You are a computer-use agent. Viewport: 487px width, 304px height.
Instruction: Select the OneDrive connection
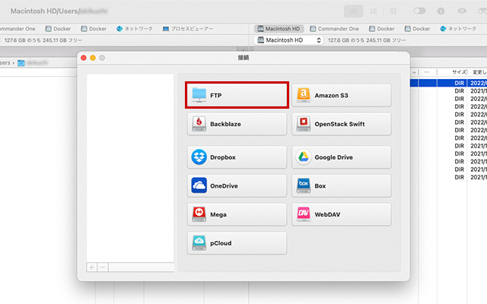point(237,185)
